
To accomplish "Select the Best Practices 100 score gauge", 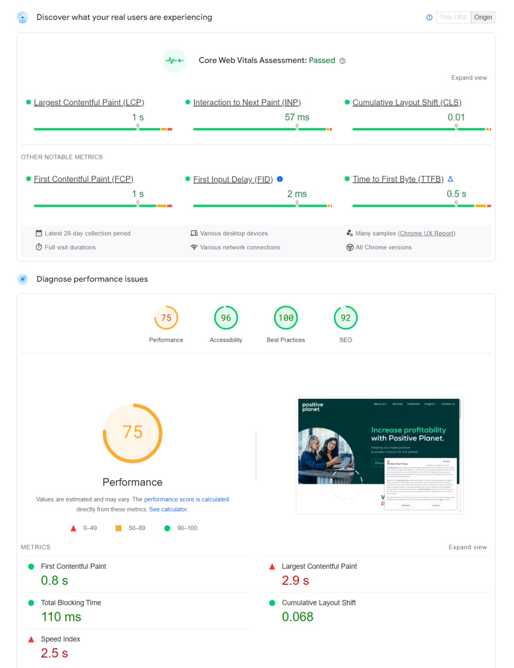I will click(x=286, y=318).
